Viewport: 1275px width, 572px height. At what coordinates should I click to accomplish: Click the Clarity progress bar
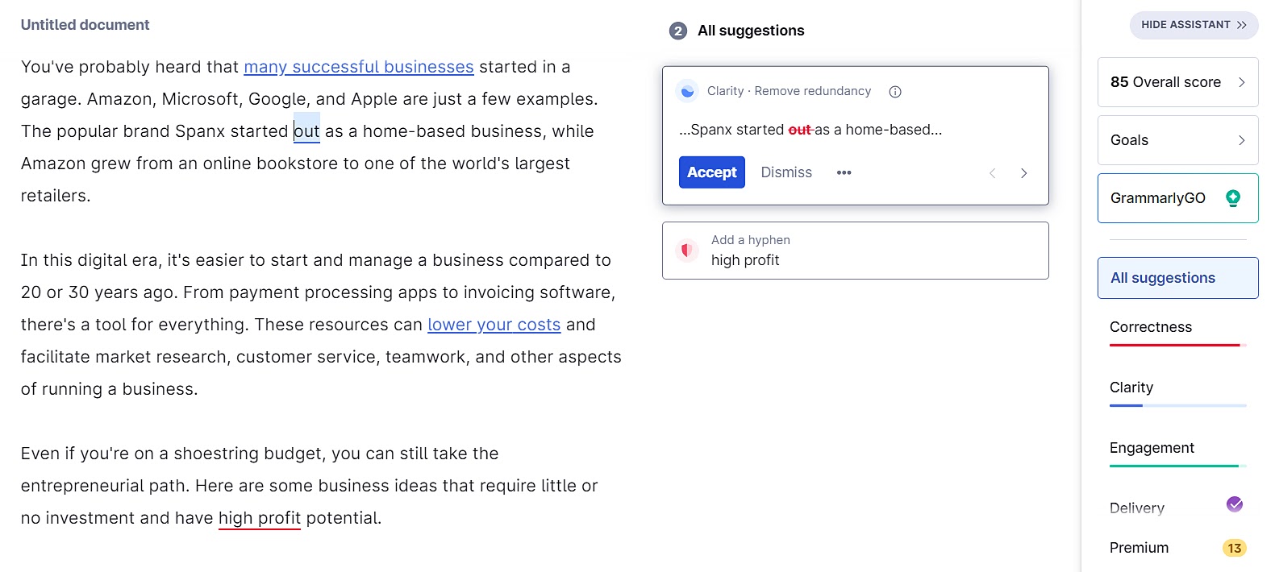1177,406
